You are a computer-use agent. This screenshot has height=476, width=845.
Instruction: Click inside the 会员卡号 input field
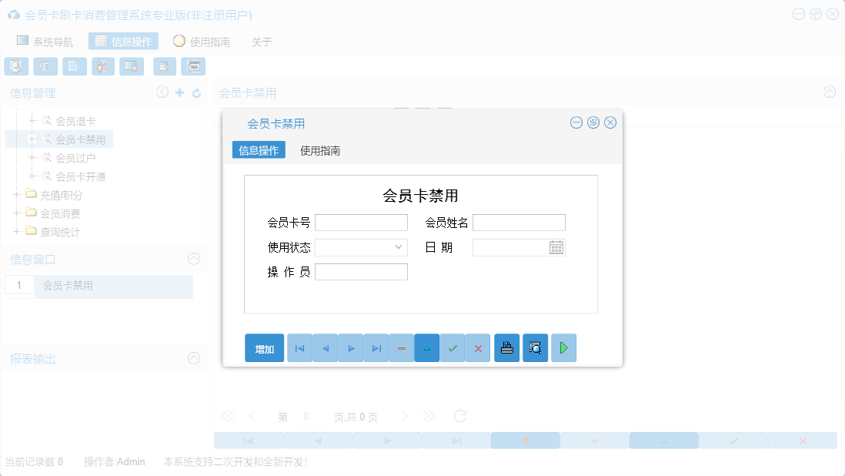(361, 222)
